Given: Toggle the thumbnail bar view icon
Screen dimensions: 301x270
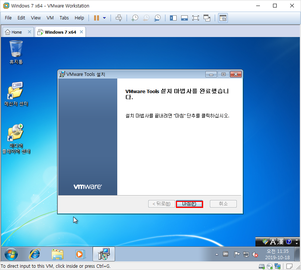Looking at the screenshot, I should coord(184,18).
